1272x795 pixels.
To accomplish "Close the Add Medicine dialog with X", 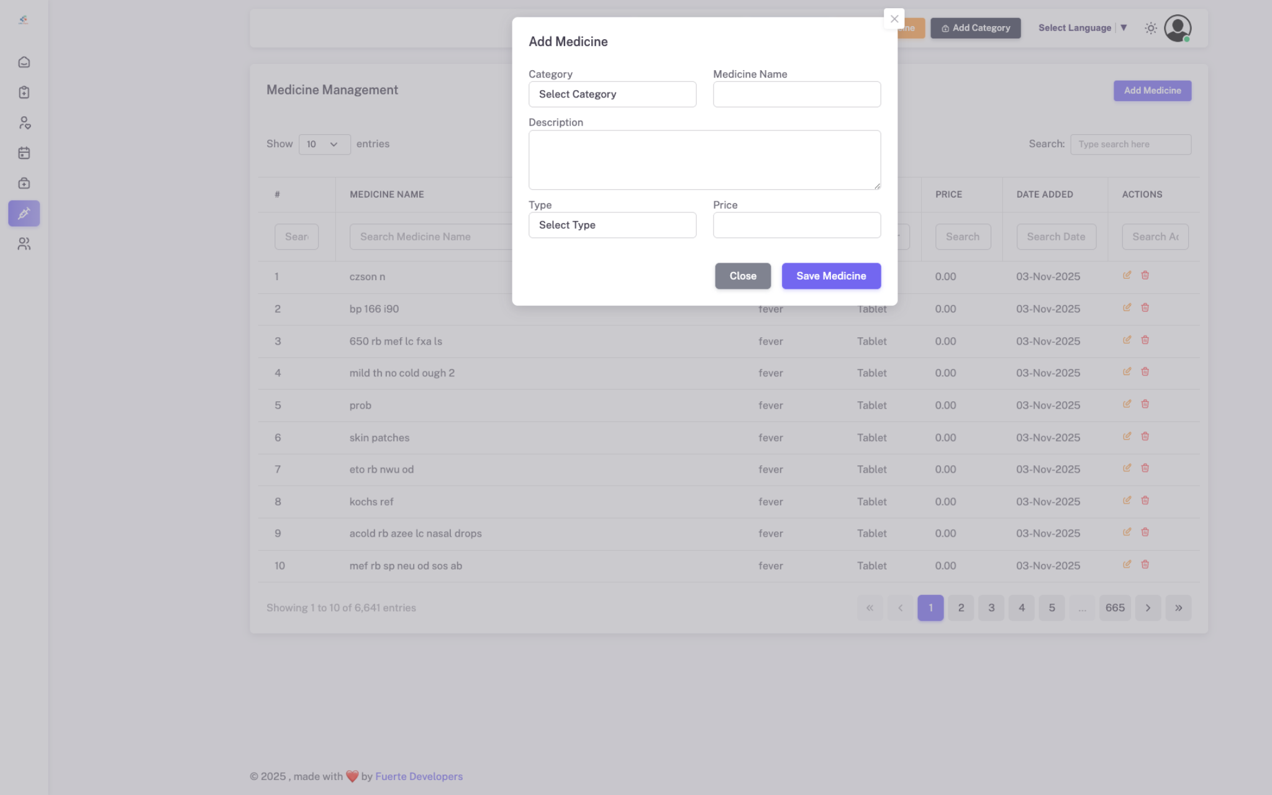I will click(894, 19).
